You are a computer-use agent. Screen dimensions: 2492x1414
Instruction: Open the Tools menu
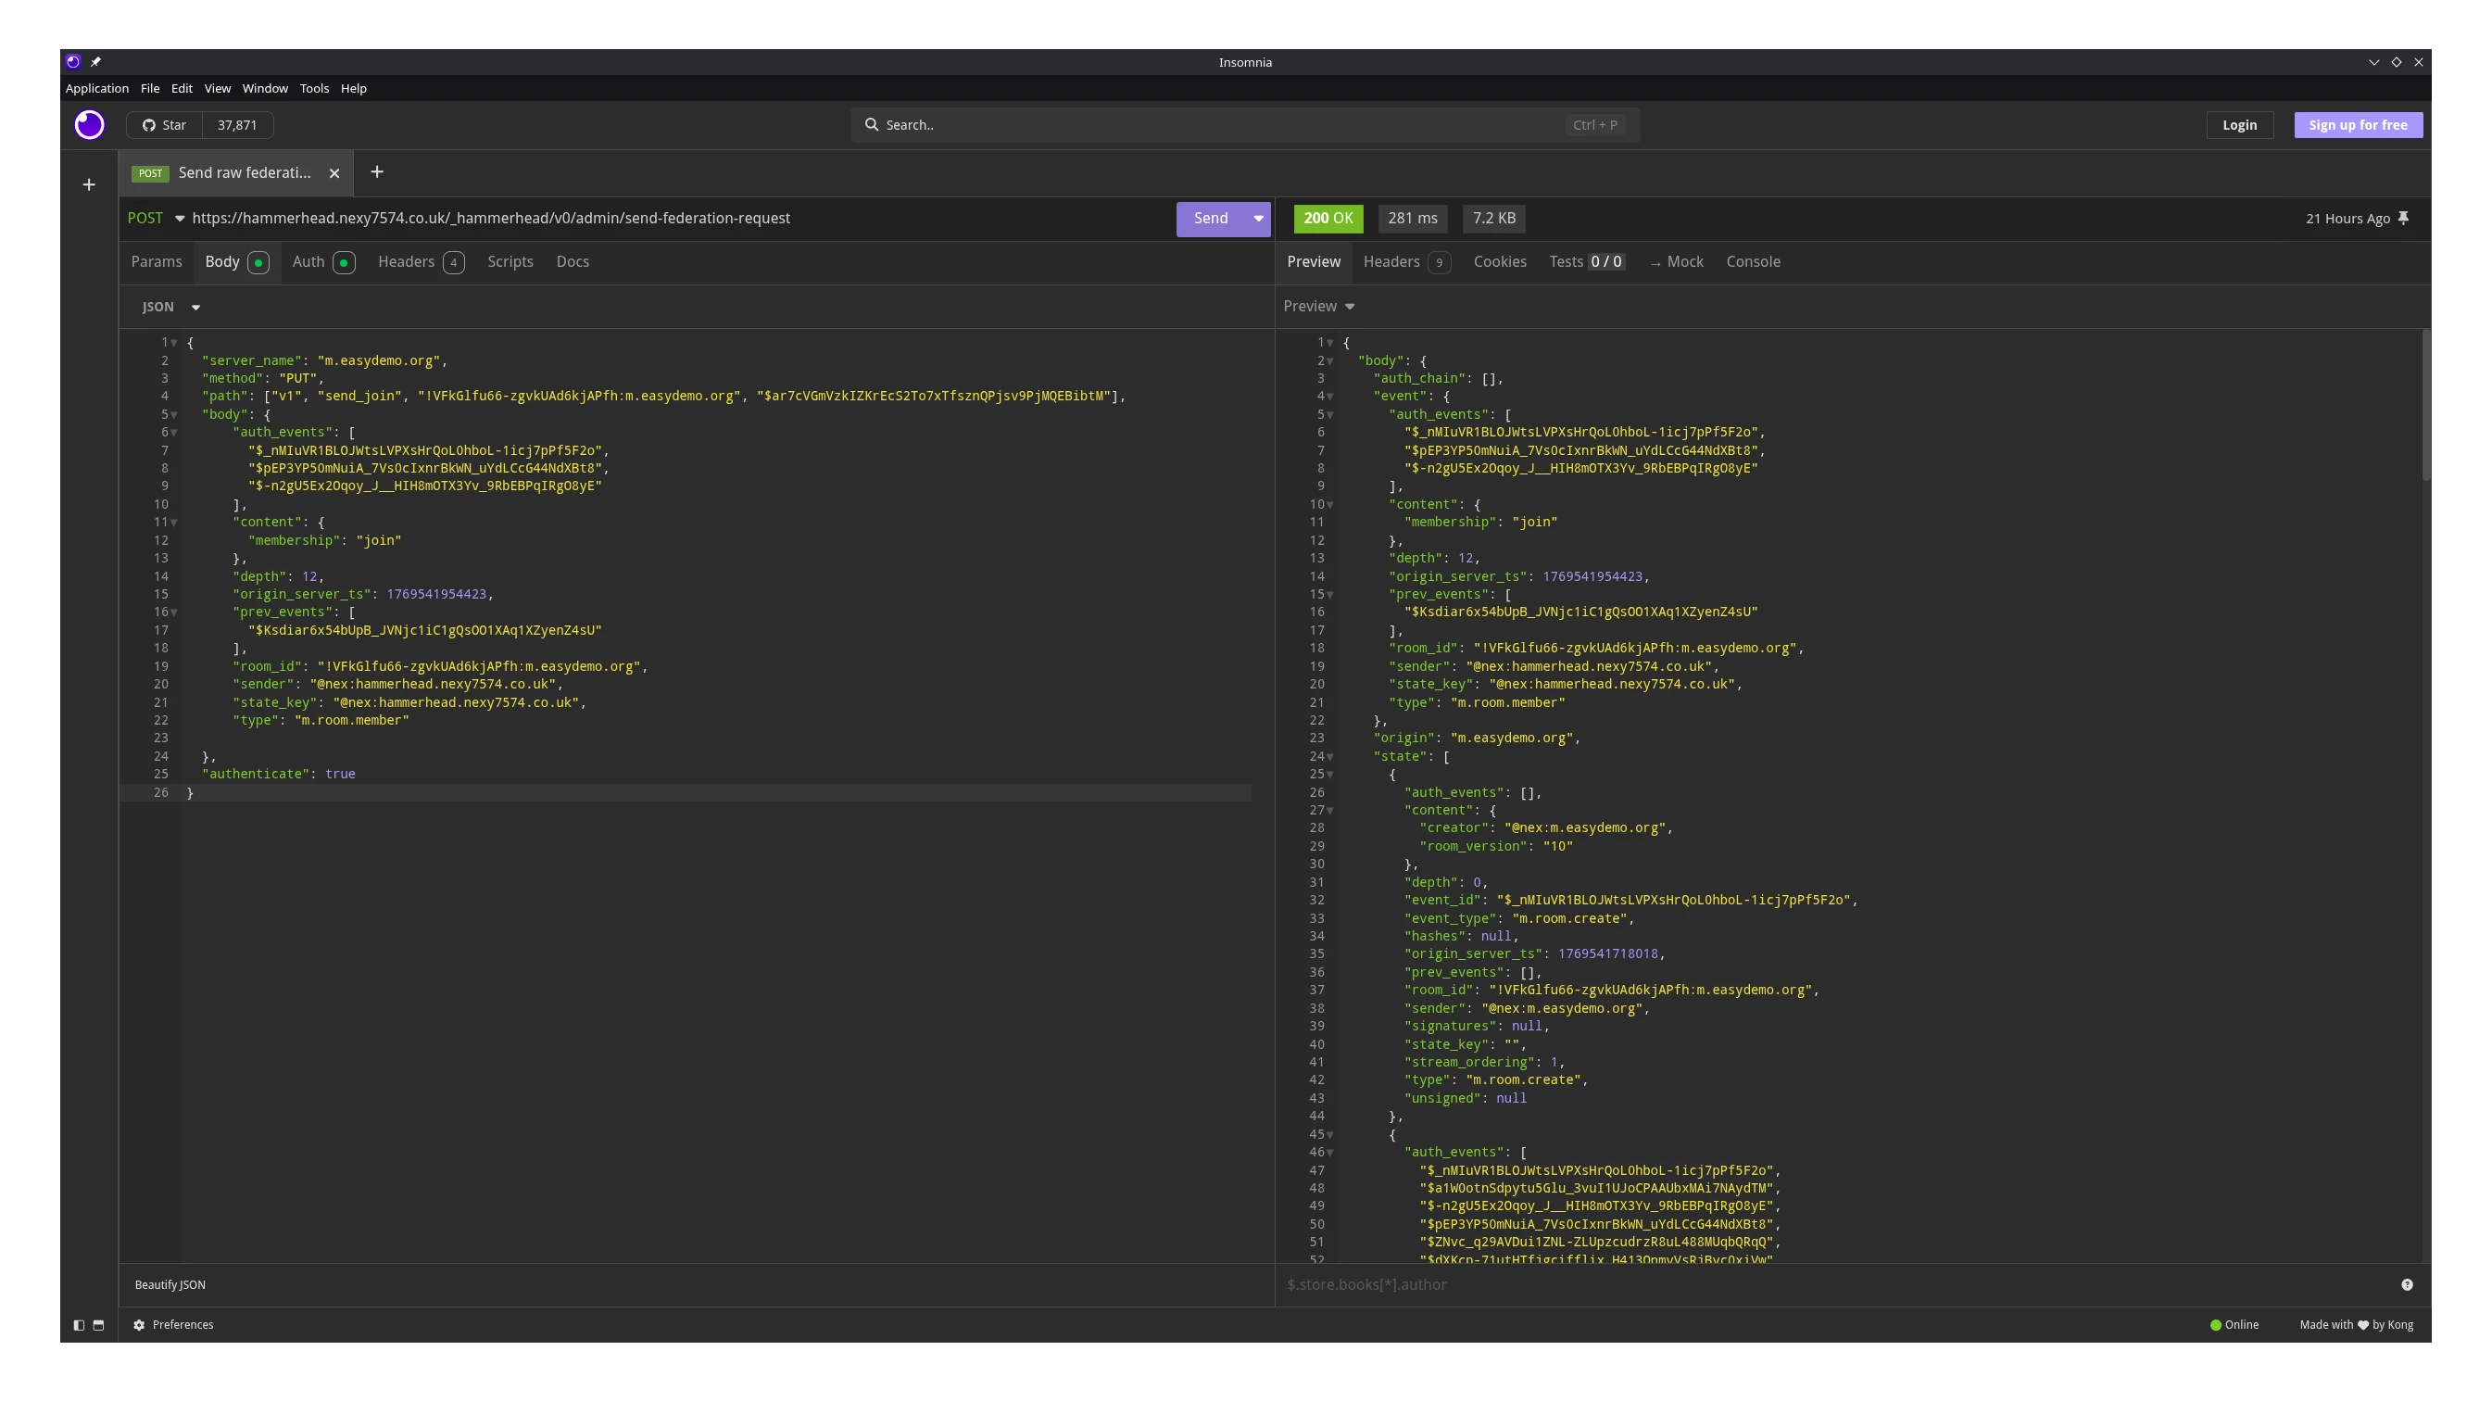tap(313, 88)
